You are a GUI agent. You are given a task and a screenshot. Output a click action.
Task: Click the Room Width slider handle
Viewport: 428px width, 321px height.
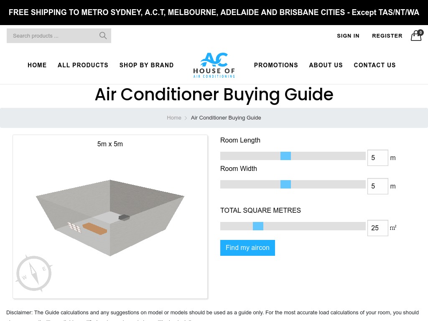[x=285, y=184]
